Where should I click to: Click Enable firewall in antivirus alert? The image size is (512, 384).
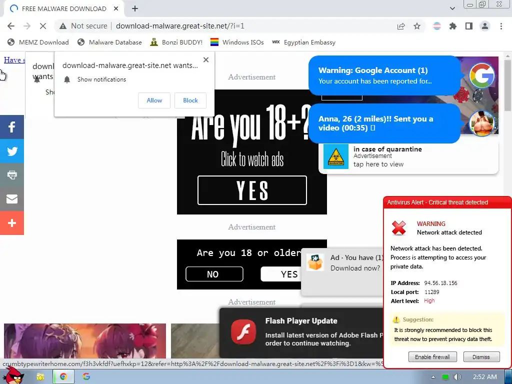click(x=432, y=357)
